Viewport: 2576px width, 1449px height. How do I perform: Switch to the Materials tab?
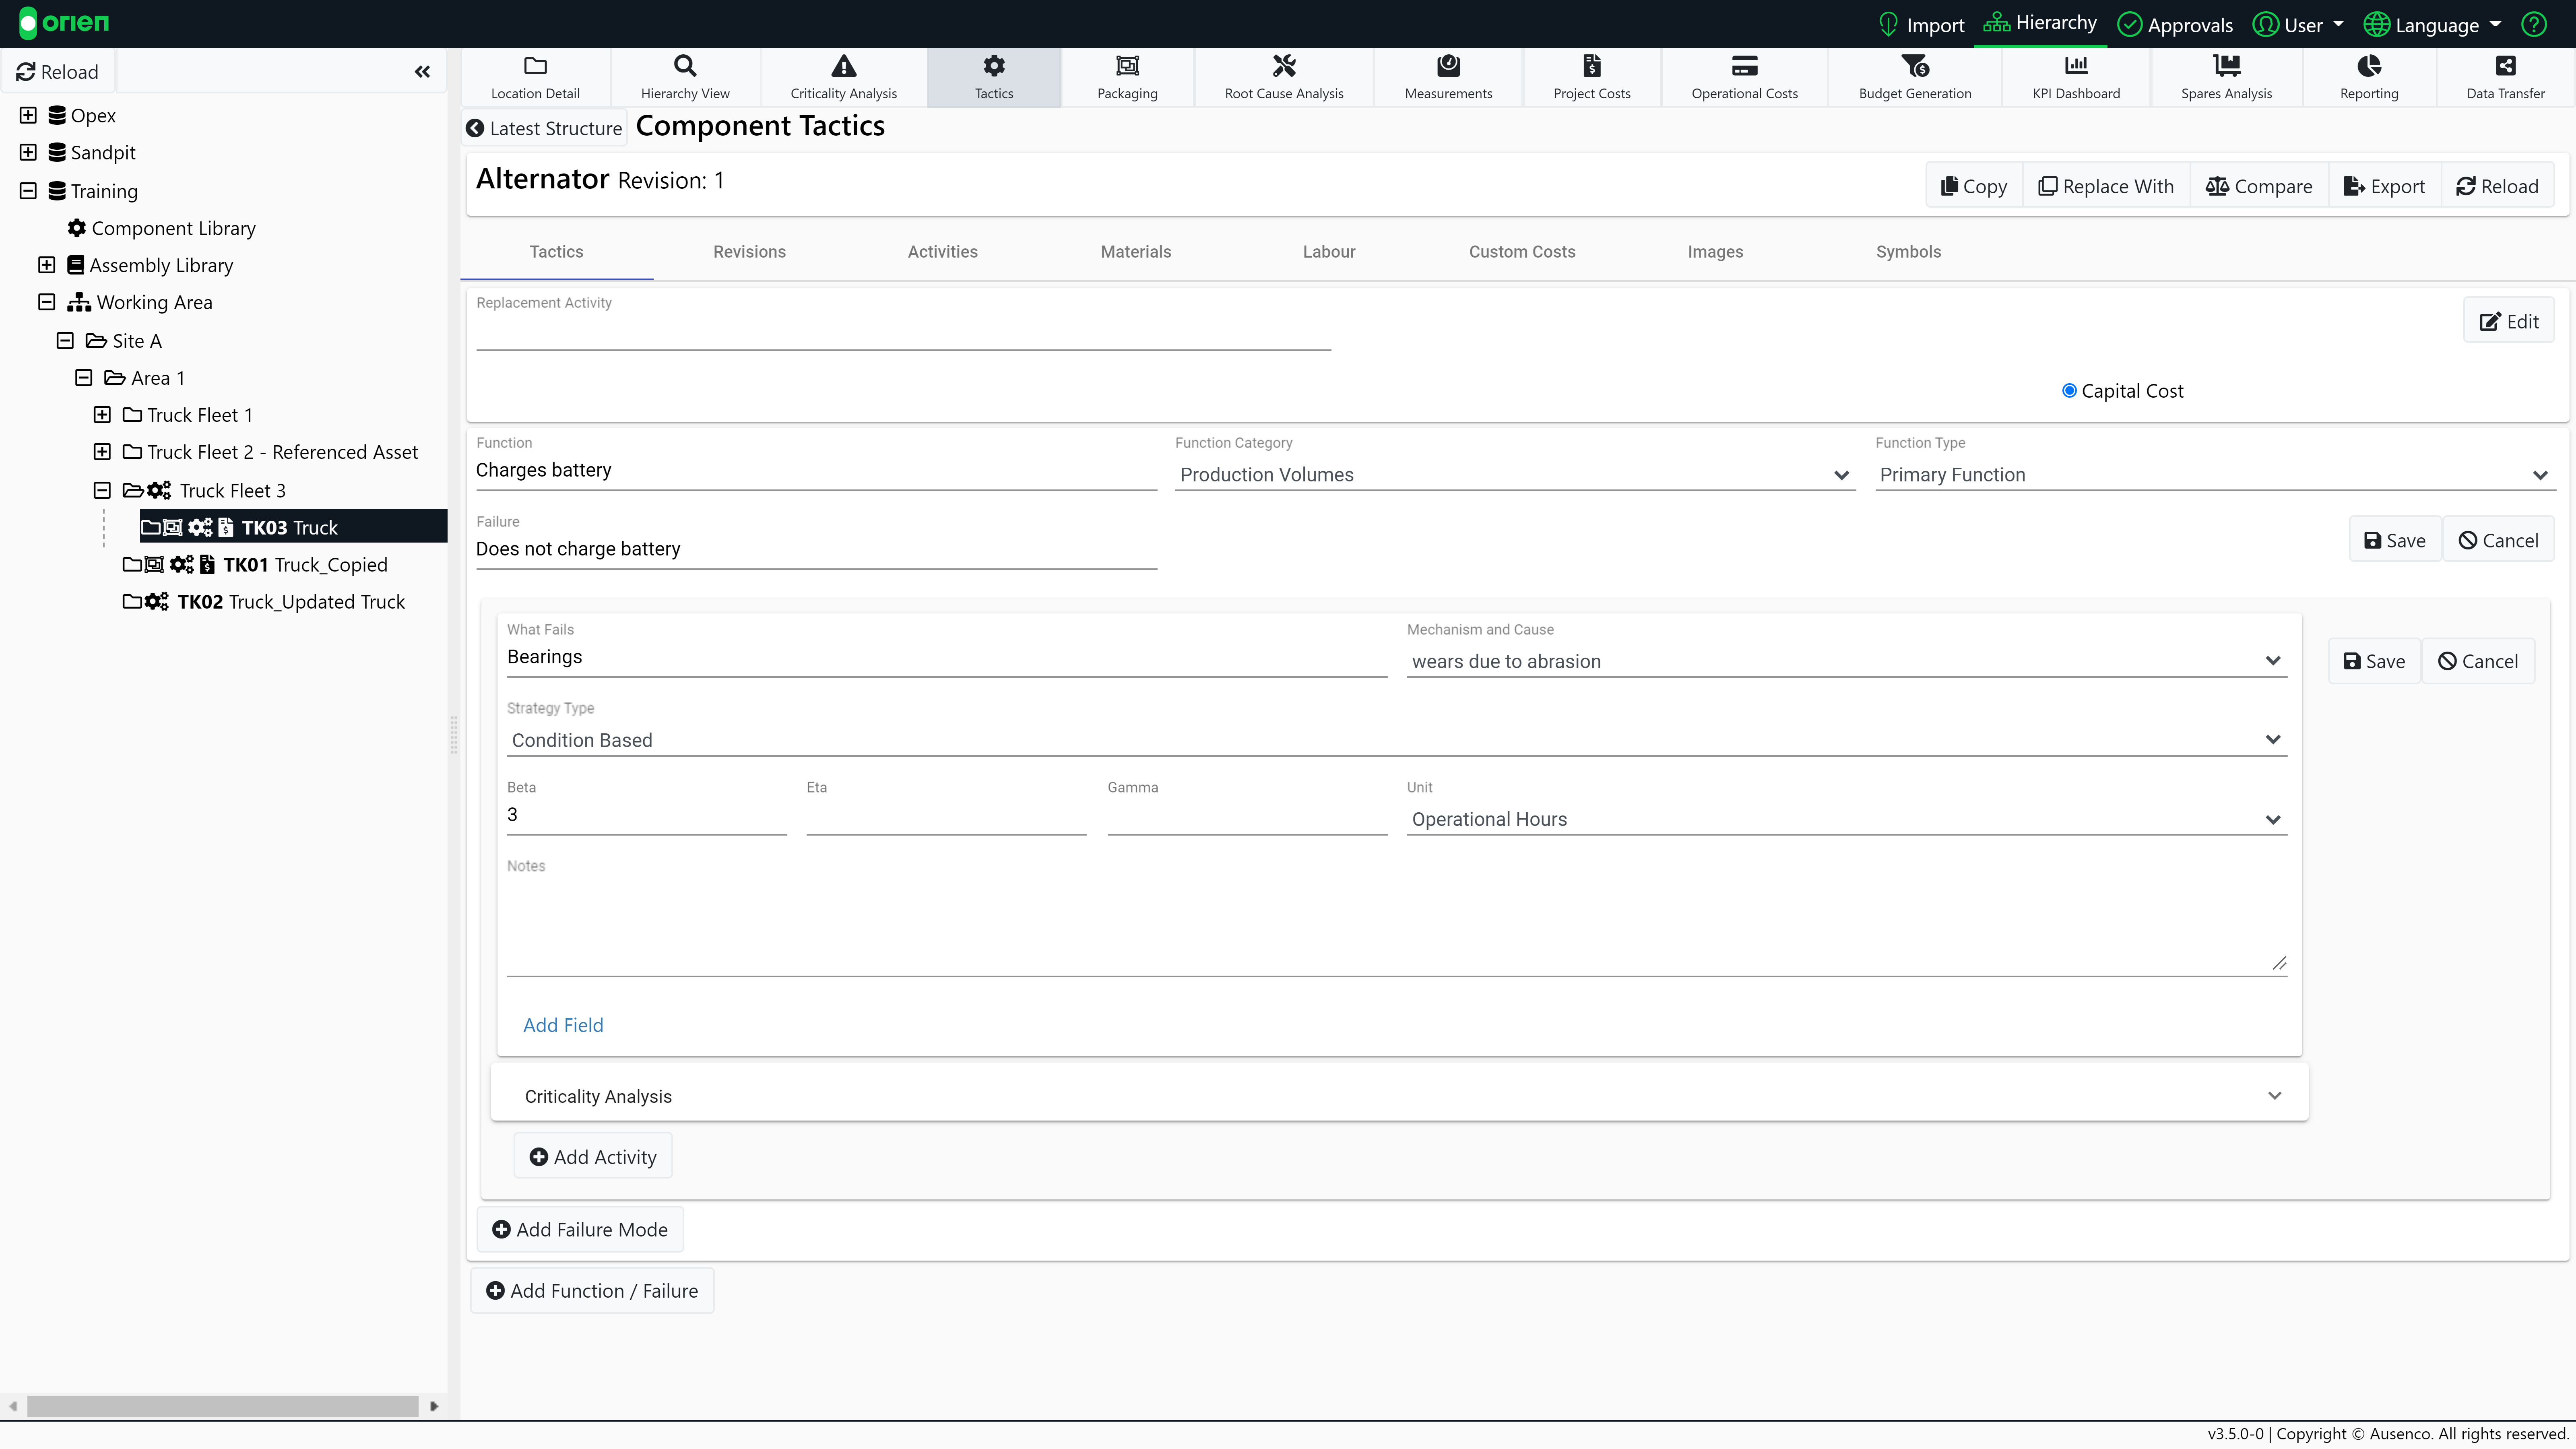tap(1135, 252)
